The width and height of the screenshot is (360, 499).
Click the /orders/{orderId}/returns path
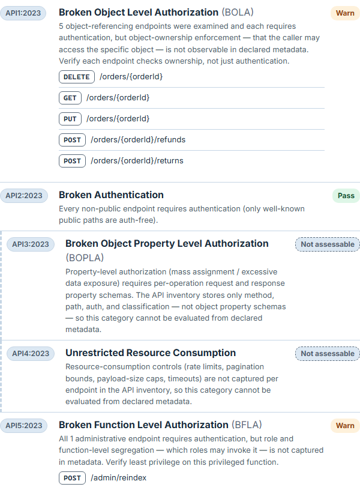click(x=137, y=161)
